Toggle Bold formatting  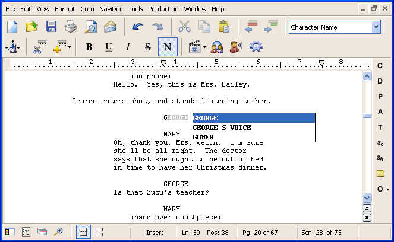pos(89,47)
